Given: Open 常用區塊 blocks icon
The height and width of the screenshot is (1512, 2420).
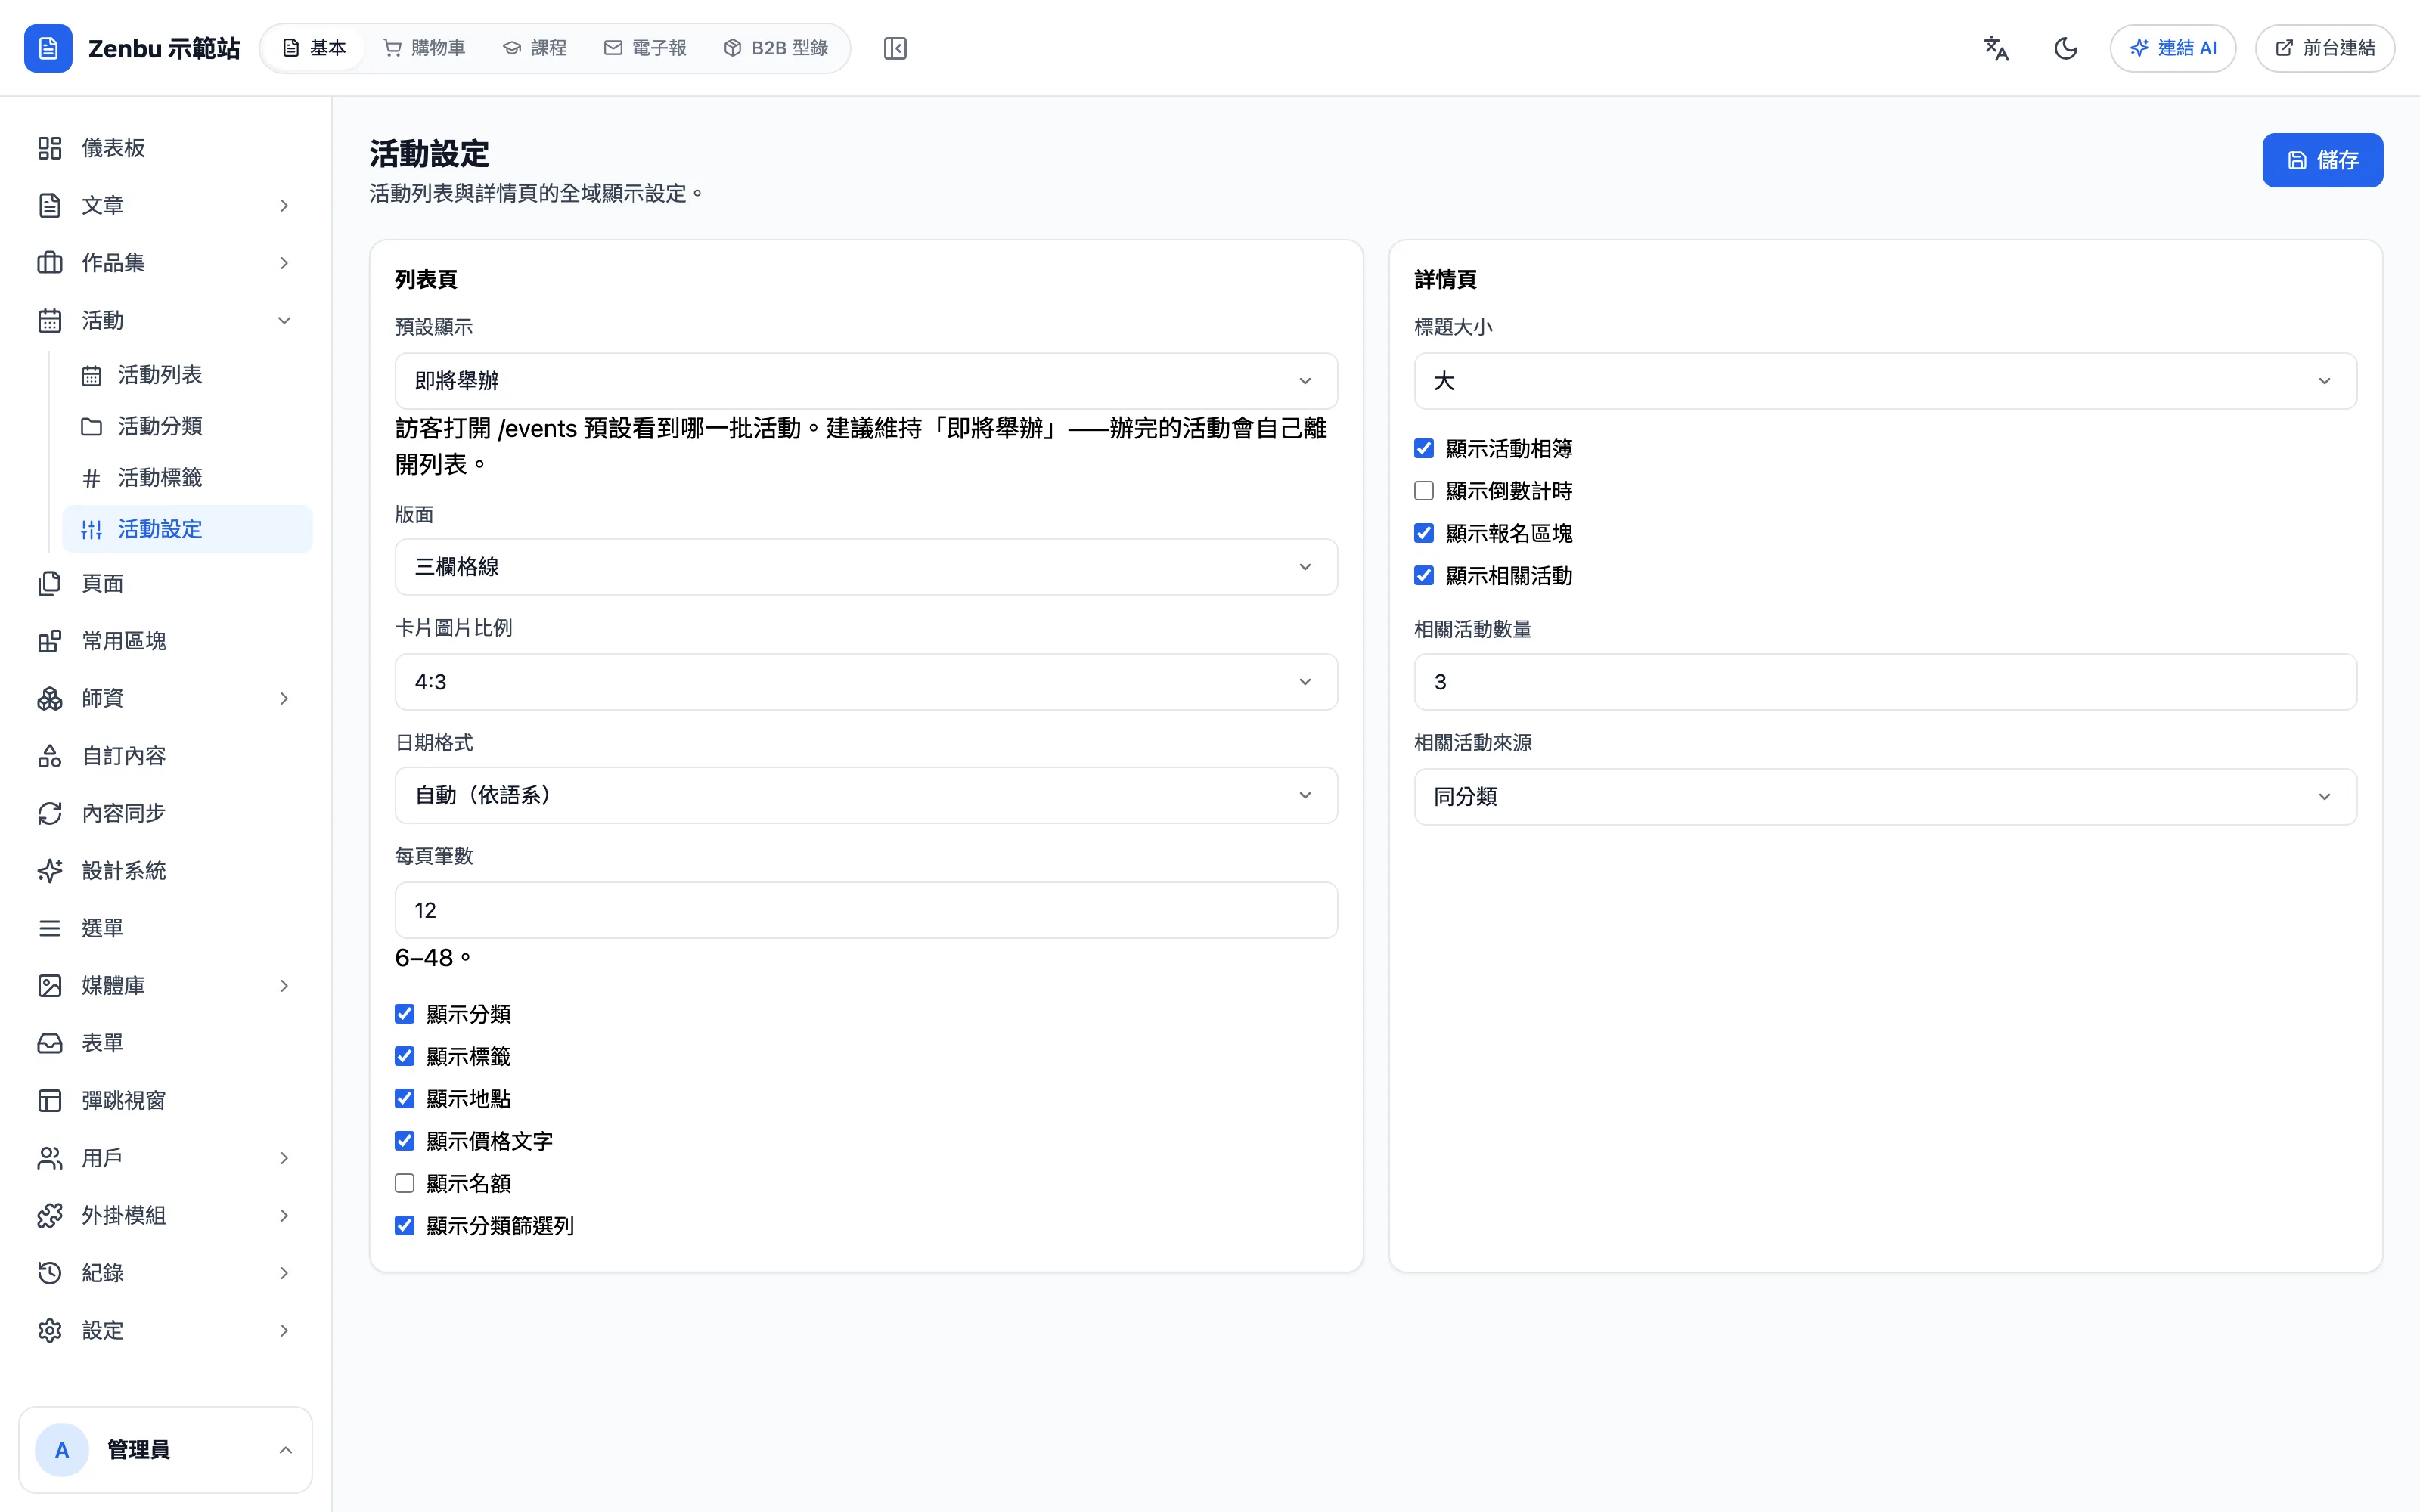Looking at the screenshot, I should click(50, 641).
